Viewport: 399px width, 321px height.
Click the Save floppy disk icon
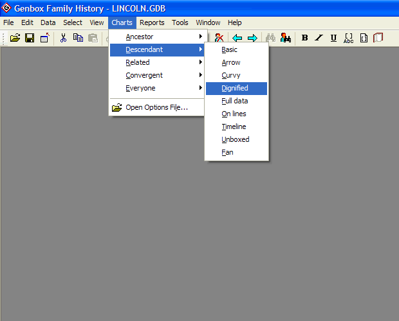pyautogui.click(x=30, y=38)
